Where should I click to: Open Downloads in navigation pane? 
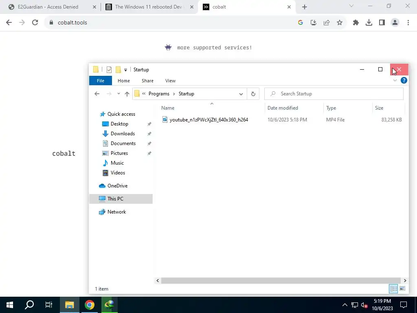click(x=123, y=134)
